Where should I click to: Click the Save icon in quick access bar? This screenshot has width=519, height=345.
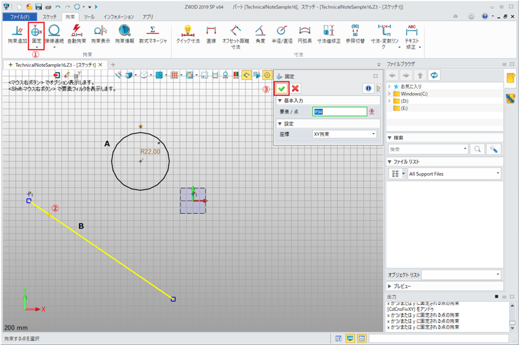39,7
